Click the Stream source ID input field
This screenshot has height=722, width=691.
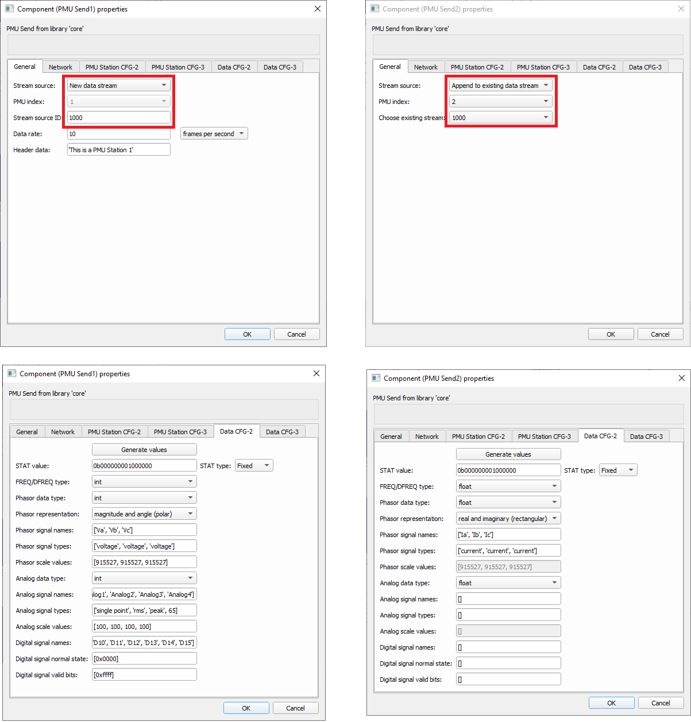[x=118, y=118]
